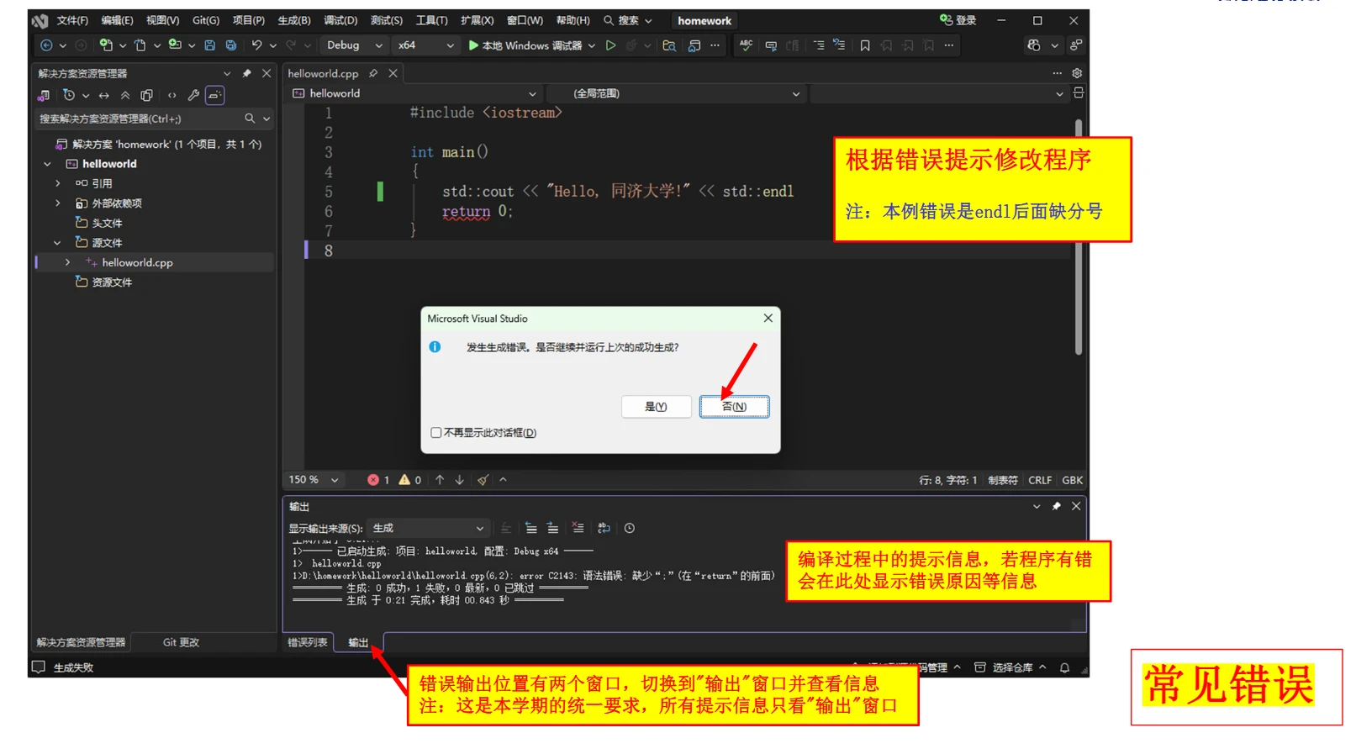Image resolution: width=1356 pixels, height=754 pixels.
Task: Collapse the 源文件 folder node
Action: click(x=58, y=243)
